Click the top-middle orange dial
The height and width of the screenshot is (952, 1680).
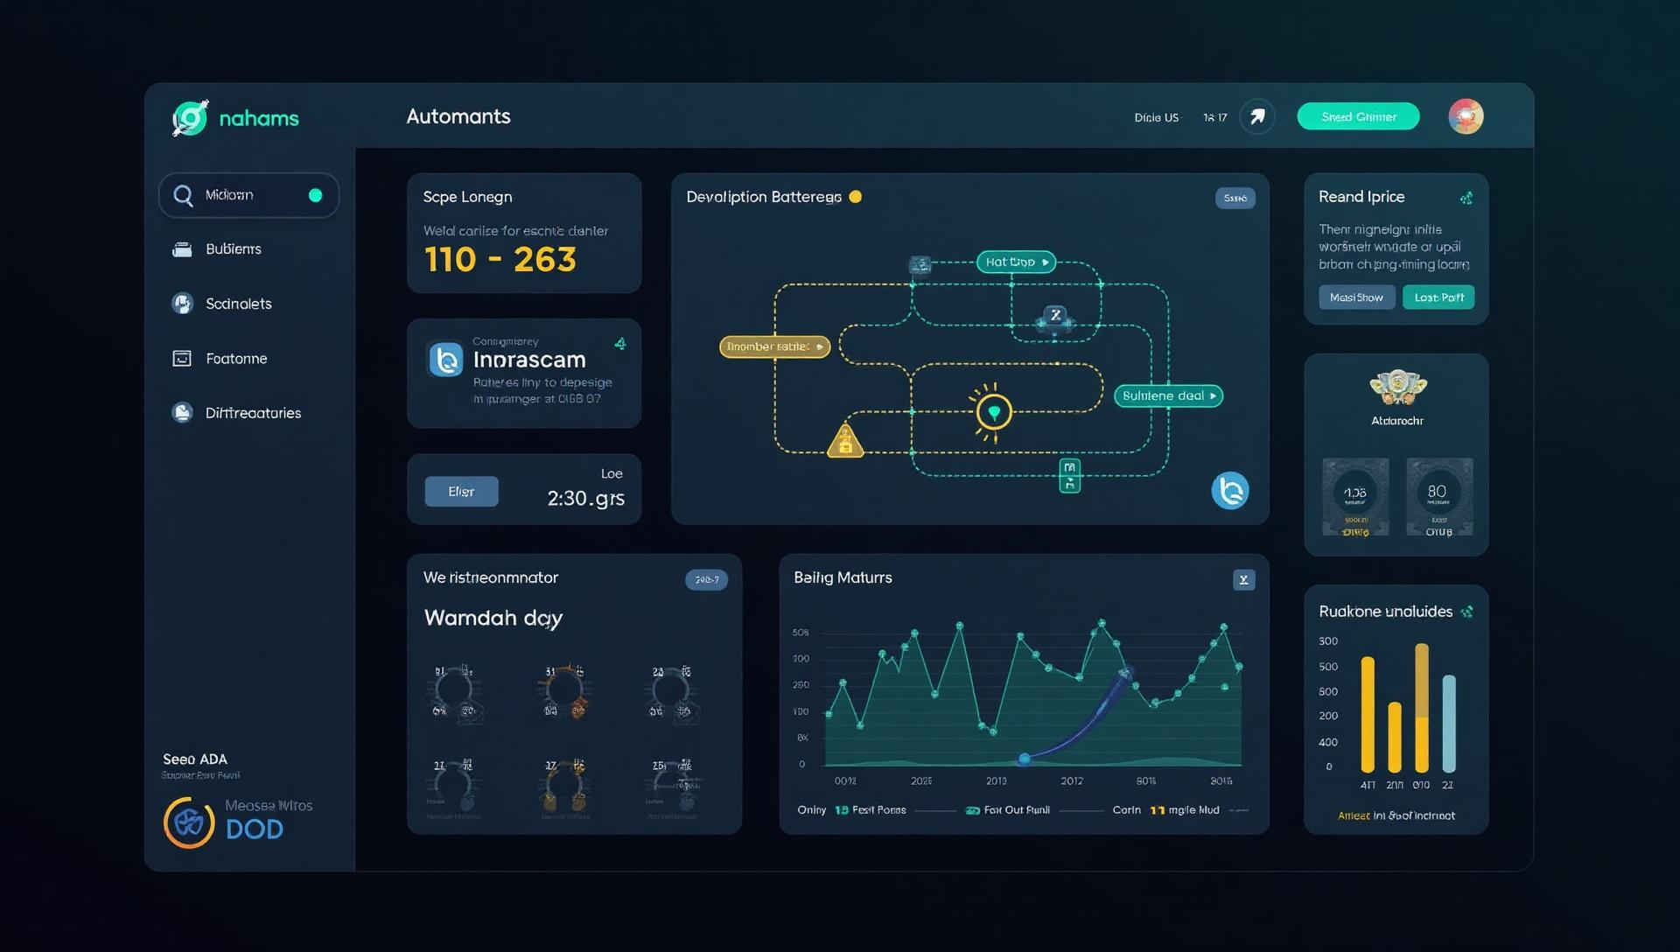(564, 691)
